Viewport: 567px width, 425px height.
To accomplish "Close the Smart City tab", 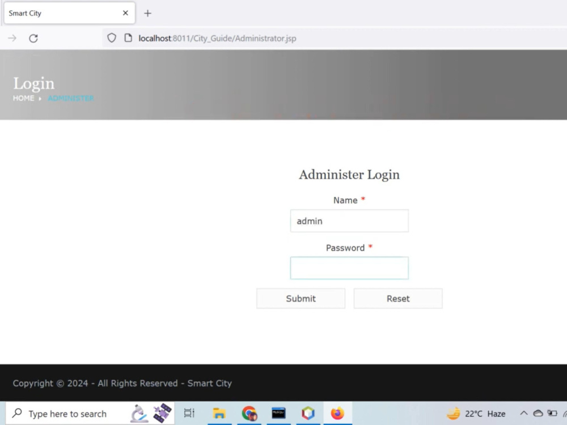I will tap(125, 13).
